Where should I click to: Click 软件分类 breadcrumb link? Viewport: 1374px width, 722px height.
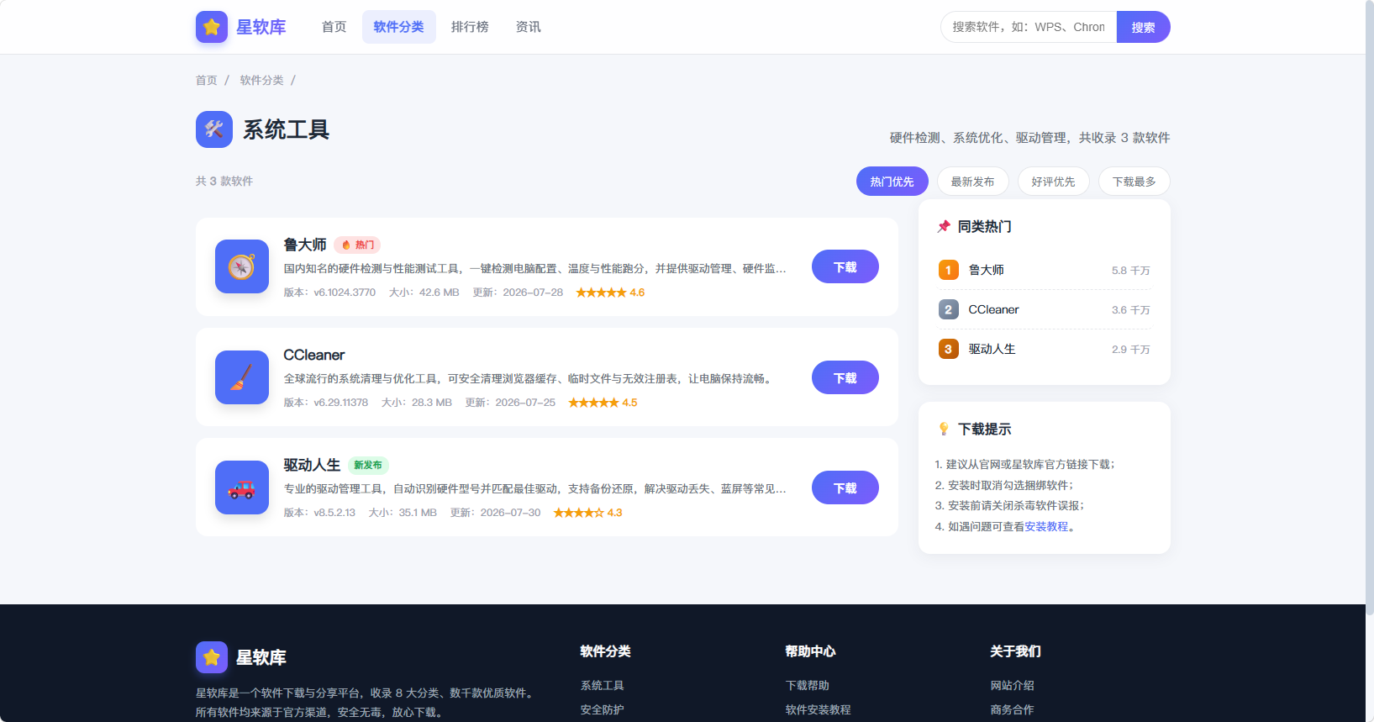click(262, 81)
